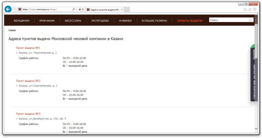Expand address bar autocomplete dropdown arrow
Image resolution: width=262 pixels, height=138 pixels.
pyautogui.click(x=77, y=9)
